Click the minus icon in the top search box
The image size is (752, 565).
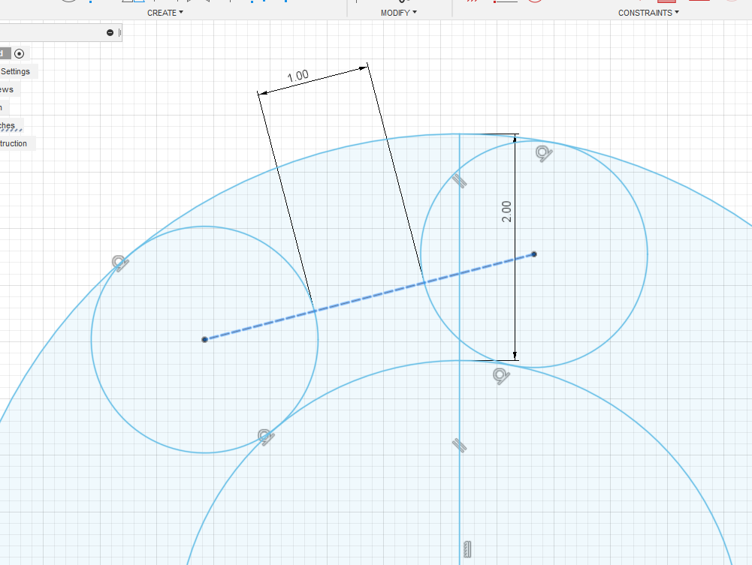(x=110, y=32)
